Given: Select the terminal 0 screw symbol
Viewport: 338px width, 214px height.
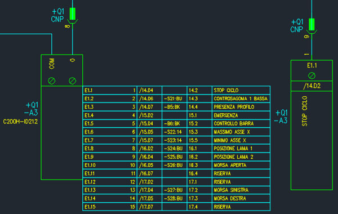Looking at the screenshot, I should coord(73,81).
